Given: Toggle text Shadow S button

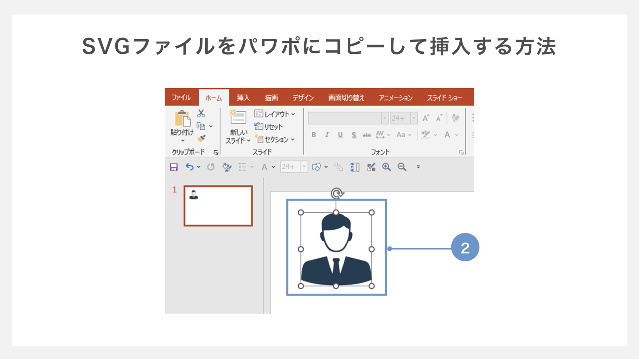Looking at the screenshot, I should point(354,135).
